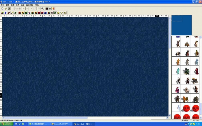The width and height of the screenshot is (202, 126).
Task: Click highlighted column 34 on top ruler
Action: pos(157,16)
